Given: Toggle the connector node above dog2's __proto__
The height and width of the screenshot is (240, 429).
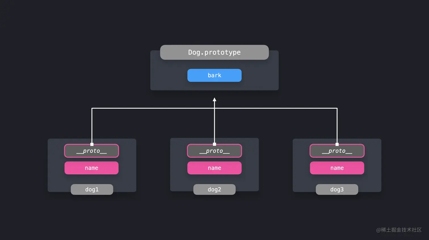Looking at the screenshot, I should coord(214,143).
